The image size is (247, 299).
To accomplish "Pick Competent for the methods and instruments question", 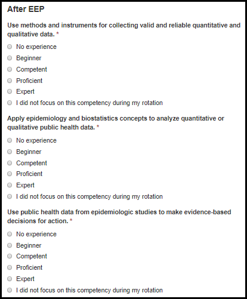I will coord(10,69).
